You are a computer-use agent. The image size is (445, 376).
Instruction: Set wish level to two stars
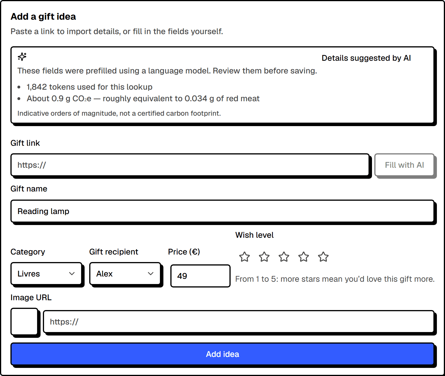pyautogui.click(x=264, y=257)
